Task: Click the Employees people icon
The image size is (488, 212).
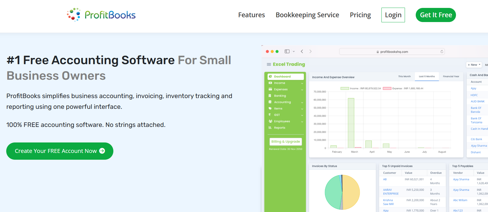Action: click(270, 121)
